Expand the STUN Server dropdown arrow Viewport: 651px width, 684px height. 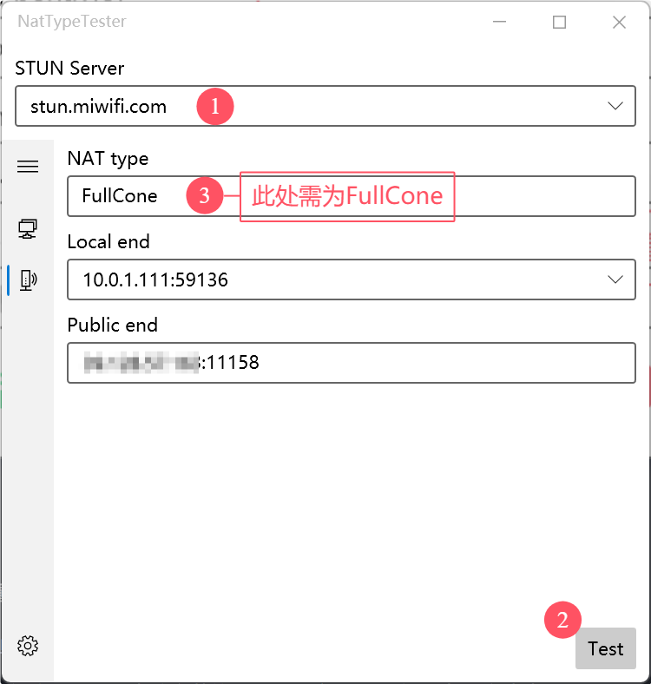pyautogui.click(x=615, y=107)
